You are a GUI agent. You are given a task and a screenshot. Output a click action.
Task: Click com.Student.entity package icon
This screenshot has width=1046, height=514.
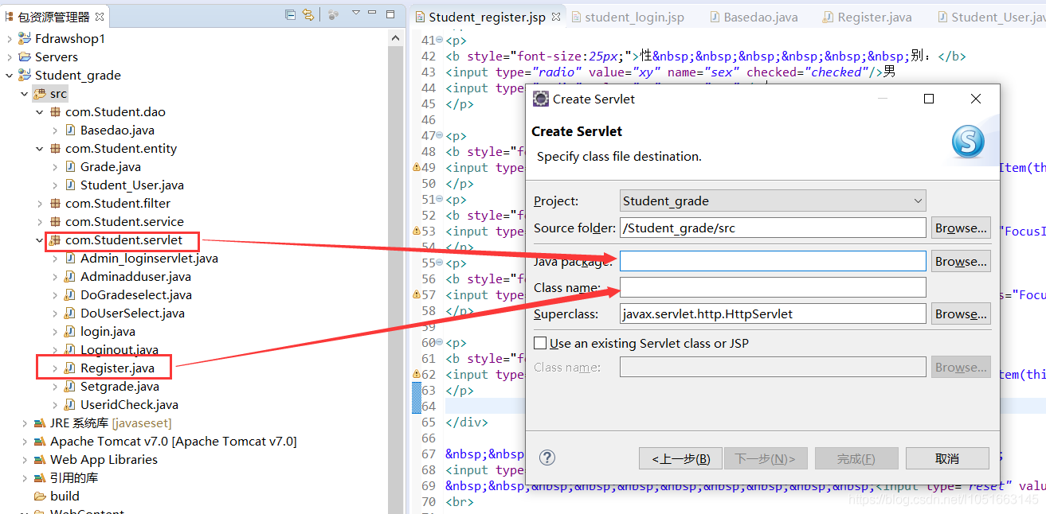pos(55,148)
